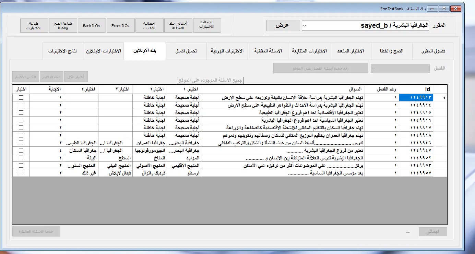Open أجمالى بنك الاسئلة
Viewport: 475px width, 254px height.
click(x=178, y=25)
